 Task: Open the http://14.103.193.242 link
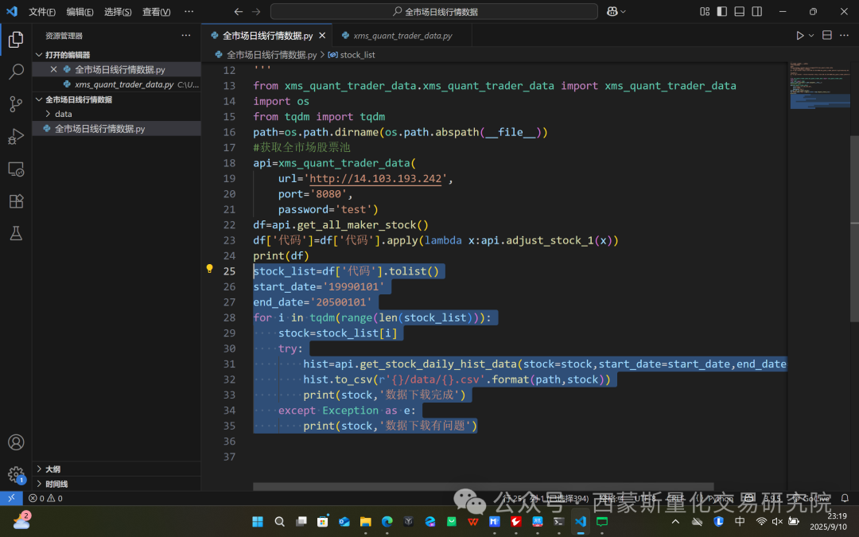375,179
